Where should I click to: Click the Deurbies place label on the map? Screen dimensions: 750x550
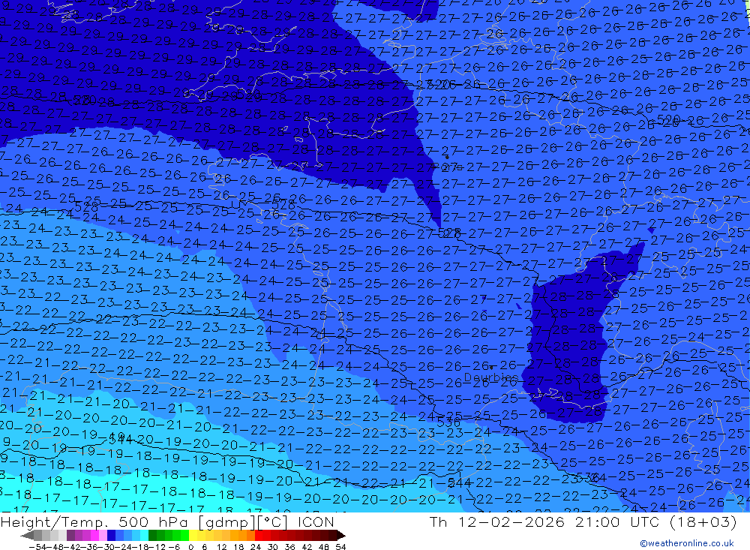click(x=490, y=377)
